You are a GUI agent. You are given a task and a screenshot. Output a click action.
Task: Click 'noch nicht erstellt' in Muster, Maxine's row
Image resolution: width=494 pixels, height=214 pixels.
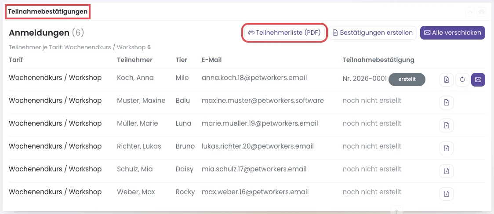[x=372, y=101]
